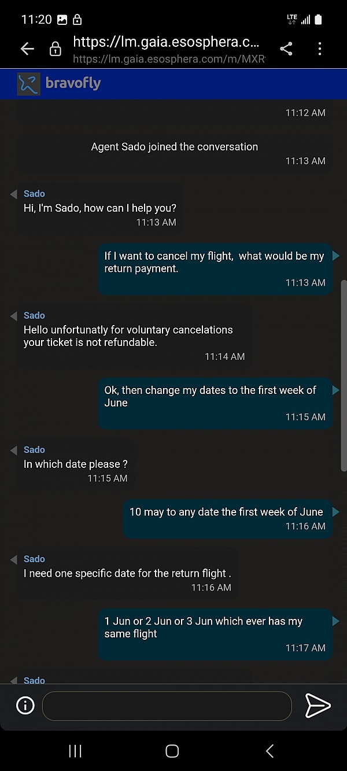This screenshot has width=347, height=771.
Task: Tap the "Agent Sado joined the conversation" notice
Action: pyautogui.click(x=175, y=147)
